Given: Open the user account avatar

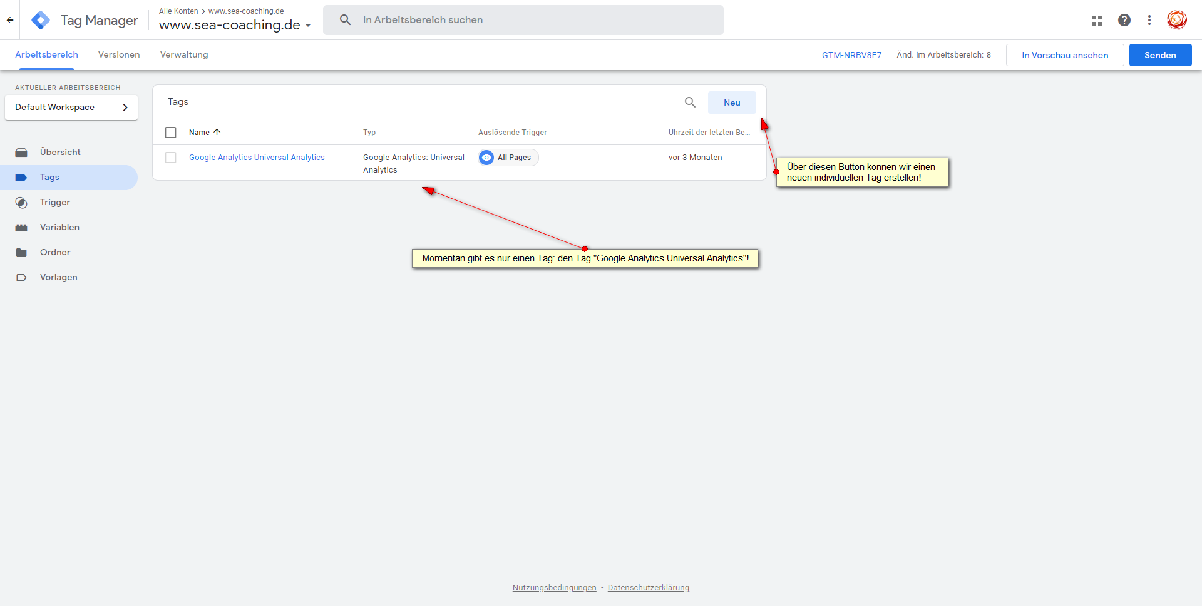Looking at the screenshot, I should [1177, 20].
